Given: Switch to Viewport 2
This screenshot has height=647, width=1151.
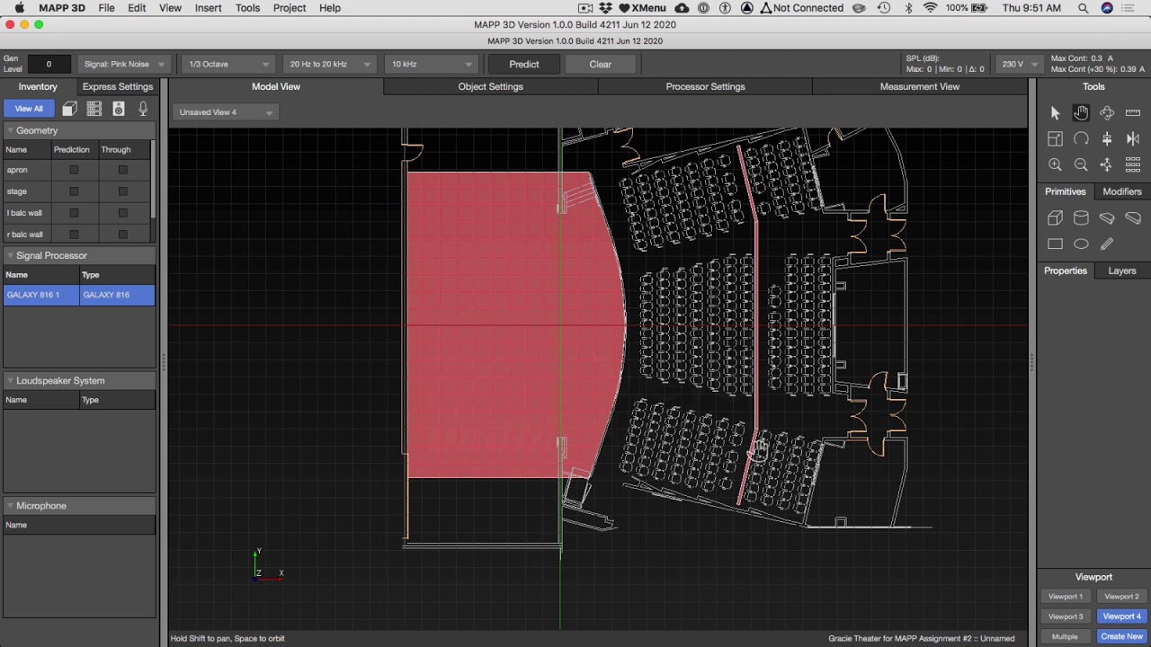Looking at the screenshot, I should [1121, 597].
